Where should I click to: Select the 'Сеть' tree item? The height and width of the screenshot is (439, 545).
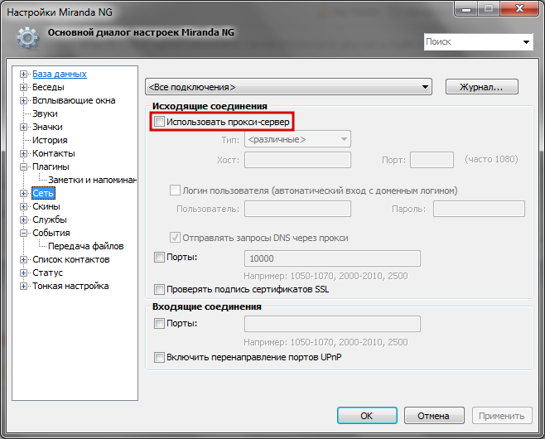pyautogui.click(x=43, y=193)
